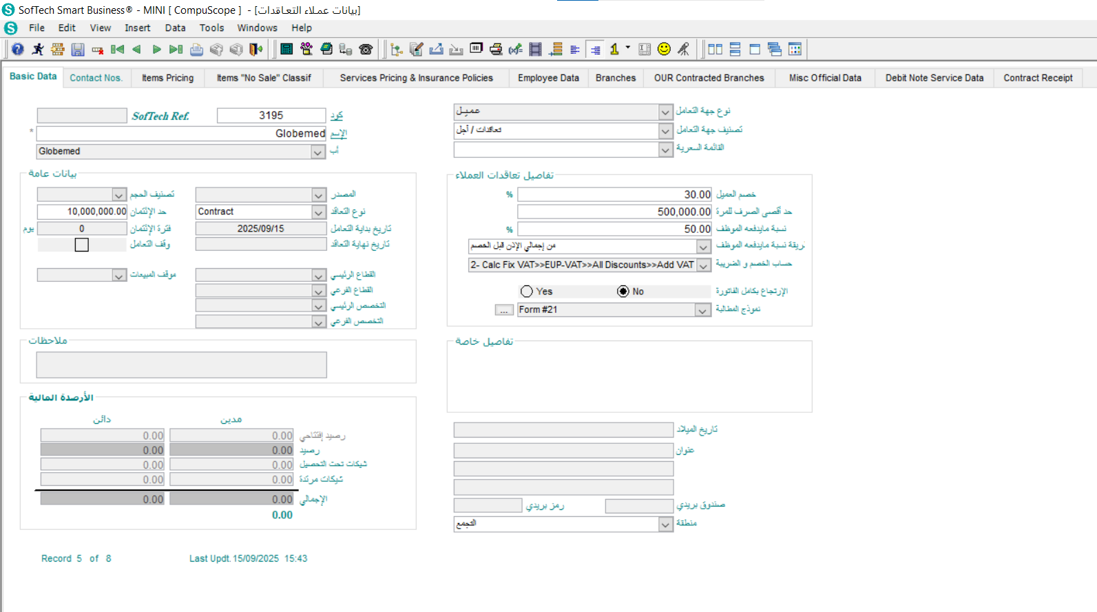
Task: Click the blue help question mark icon
Action: 18,49
